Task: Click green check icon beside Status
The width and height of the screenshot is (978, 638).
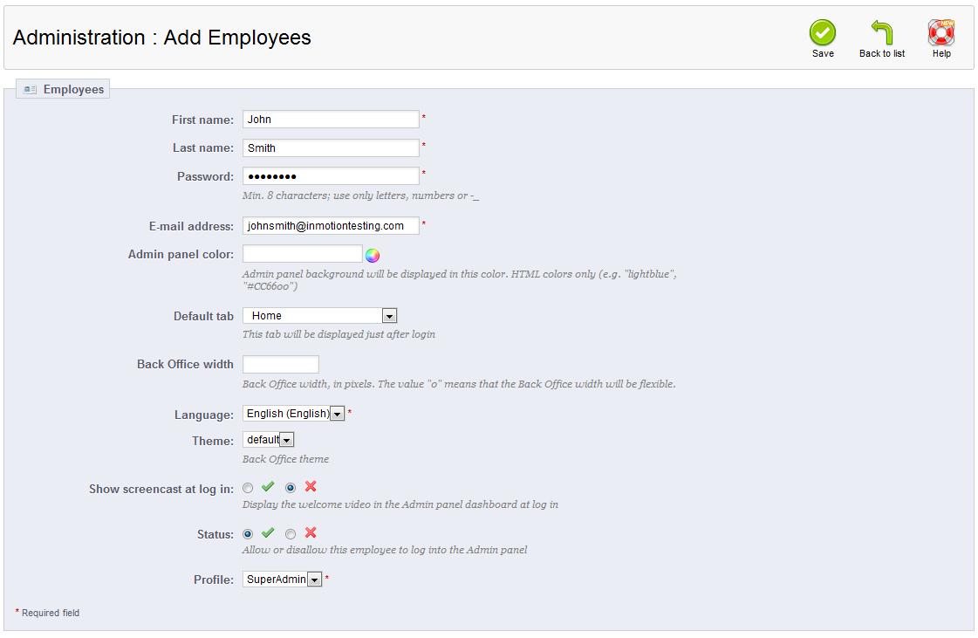Action: [x=268, y=532]
